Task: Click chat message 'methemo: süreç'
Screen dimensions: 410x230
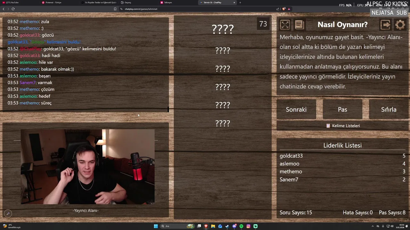Action: [29, 103]
